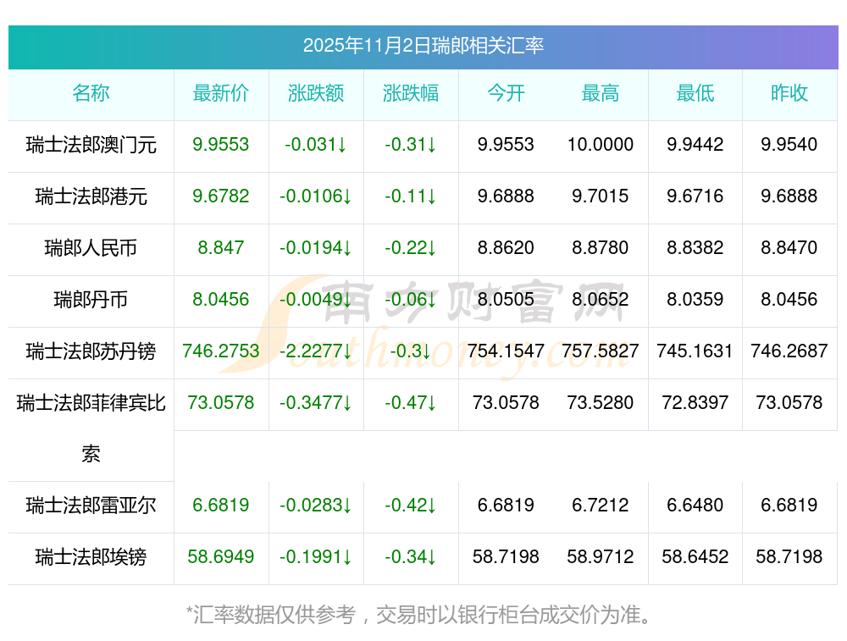Screen dimensions: 847x641
Task: Open the 瑞郎丹币 row label
Action: point(91,300)
